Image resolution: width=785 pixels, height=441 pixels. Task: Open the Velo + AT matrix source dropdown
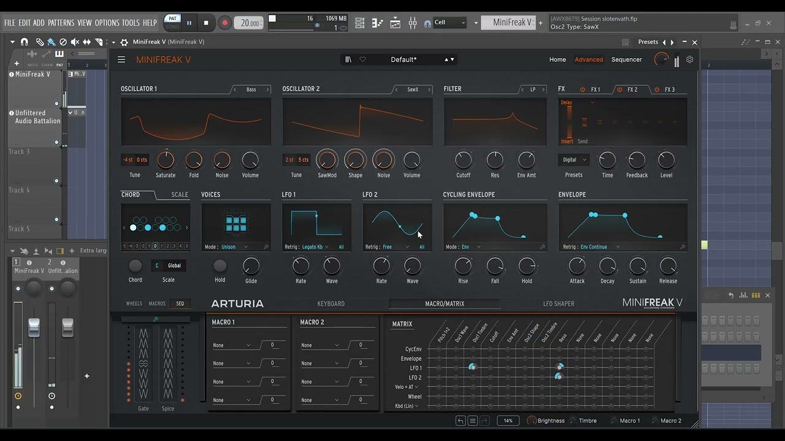pos(407,387)
